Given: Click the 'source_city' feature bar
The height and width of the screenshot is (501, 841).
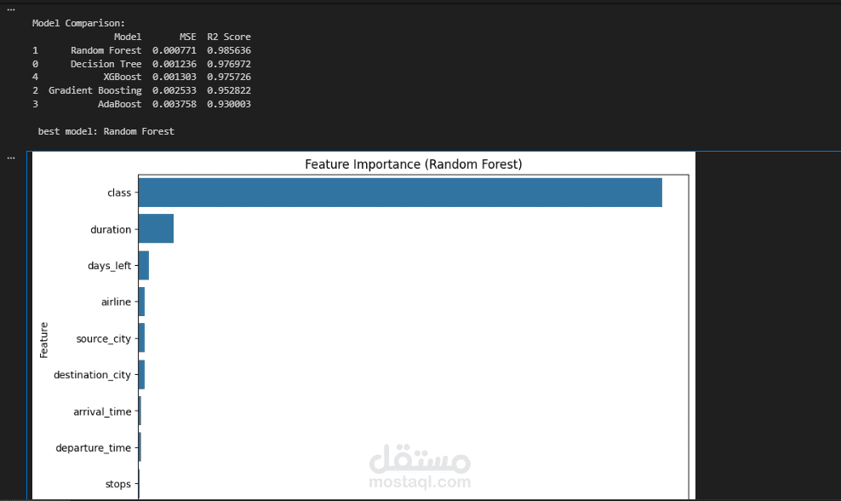Looking at the screenshot, I should pyautogui.click(x=141, y=337).
